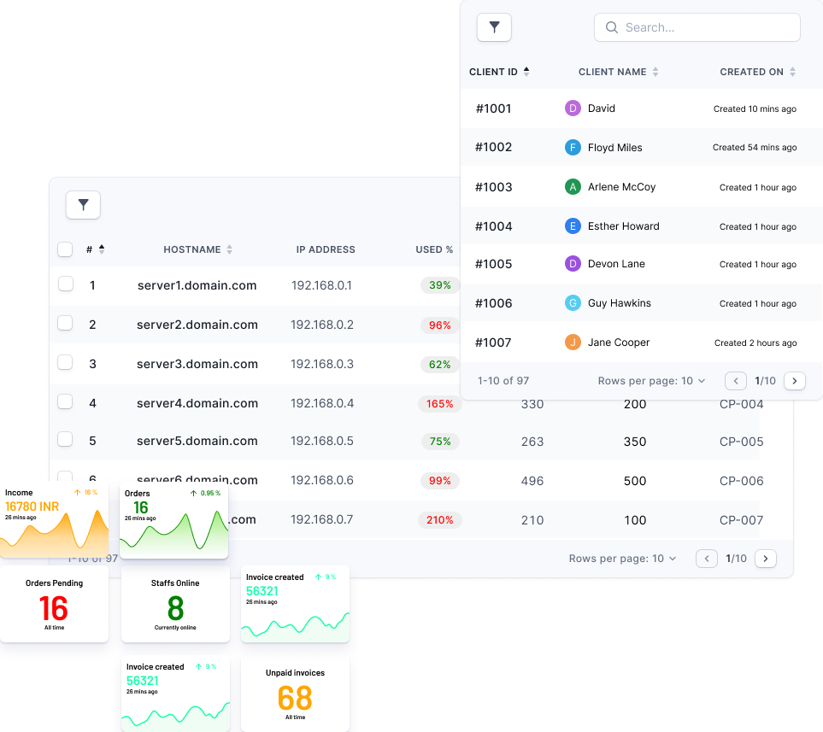Click Floyd Miles' blue avatar icon

pyautogui.click(x=573, y=148)
